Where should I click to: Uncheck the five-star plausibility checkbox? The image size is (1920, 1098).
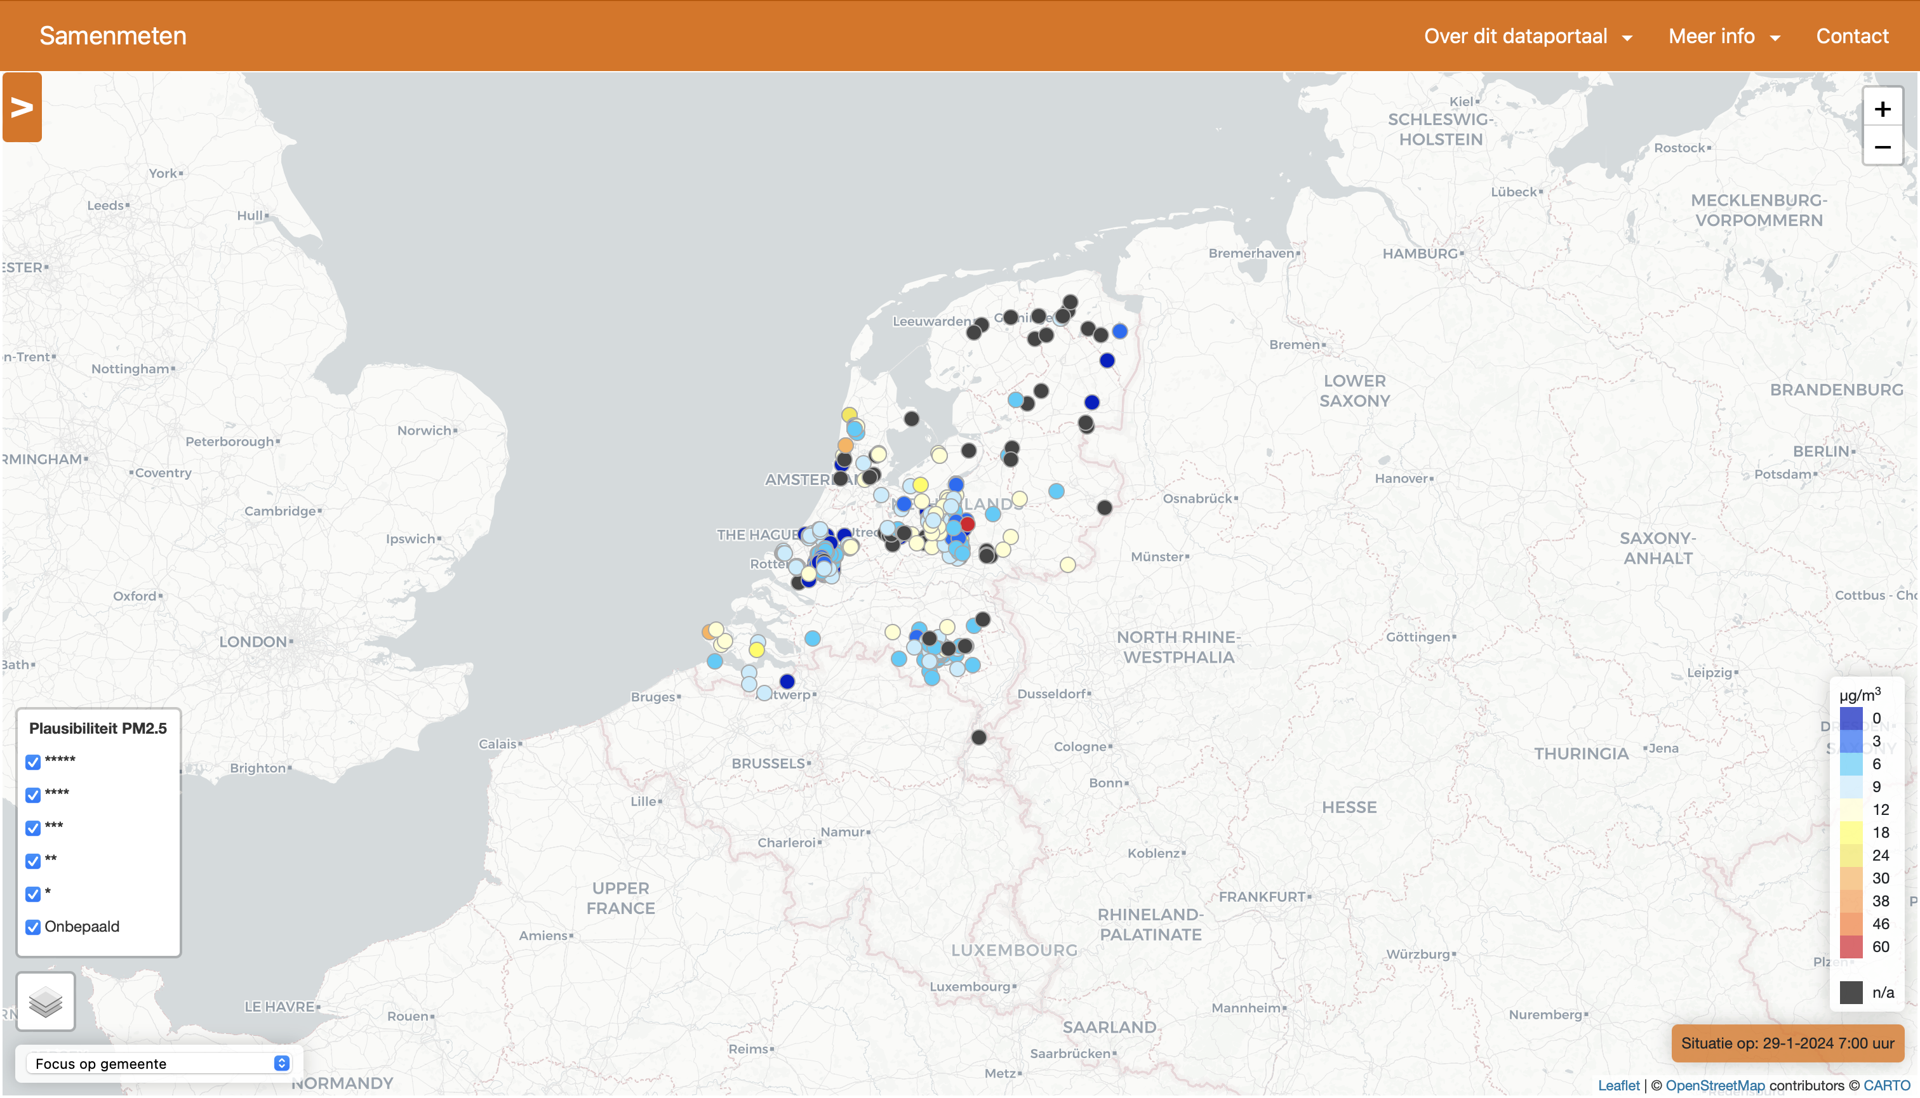click(x=32, y=762)
